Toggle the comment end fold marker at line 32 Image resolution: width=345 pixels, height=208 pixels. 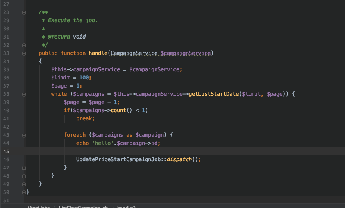pos(24,45)
